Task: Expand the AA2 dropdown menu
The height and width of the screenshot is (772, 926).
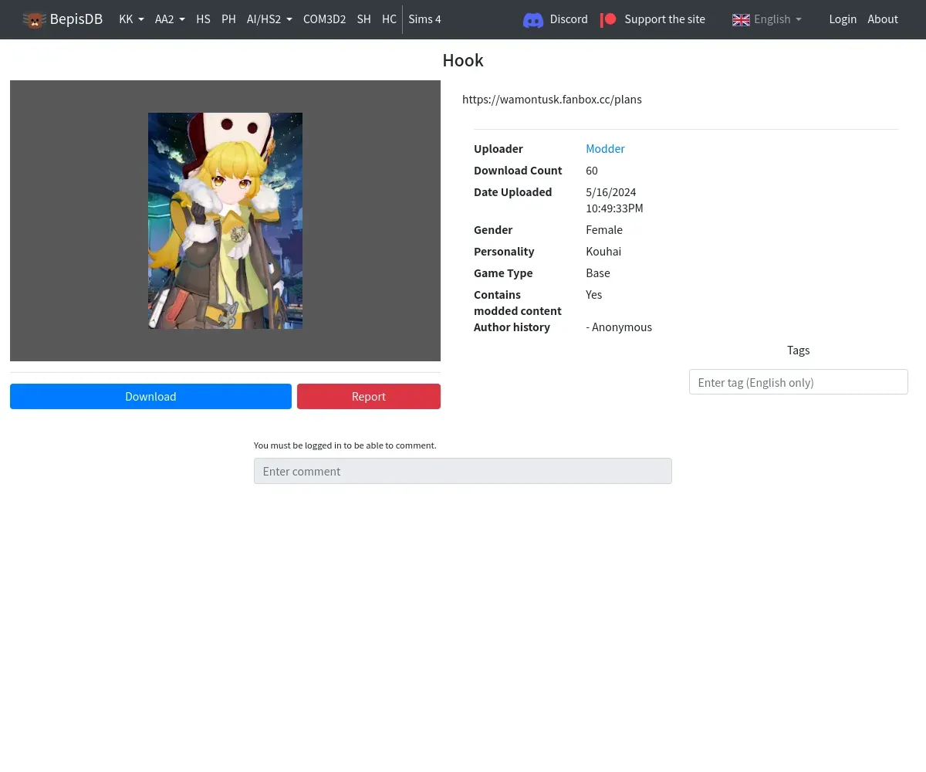Action: (170, 19)
